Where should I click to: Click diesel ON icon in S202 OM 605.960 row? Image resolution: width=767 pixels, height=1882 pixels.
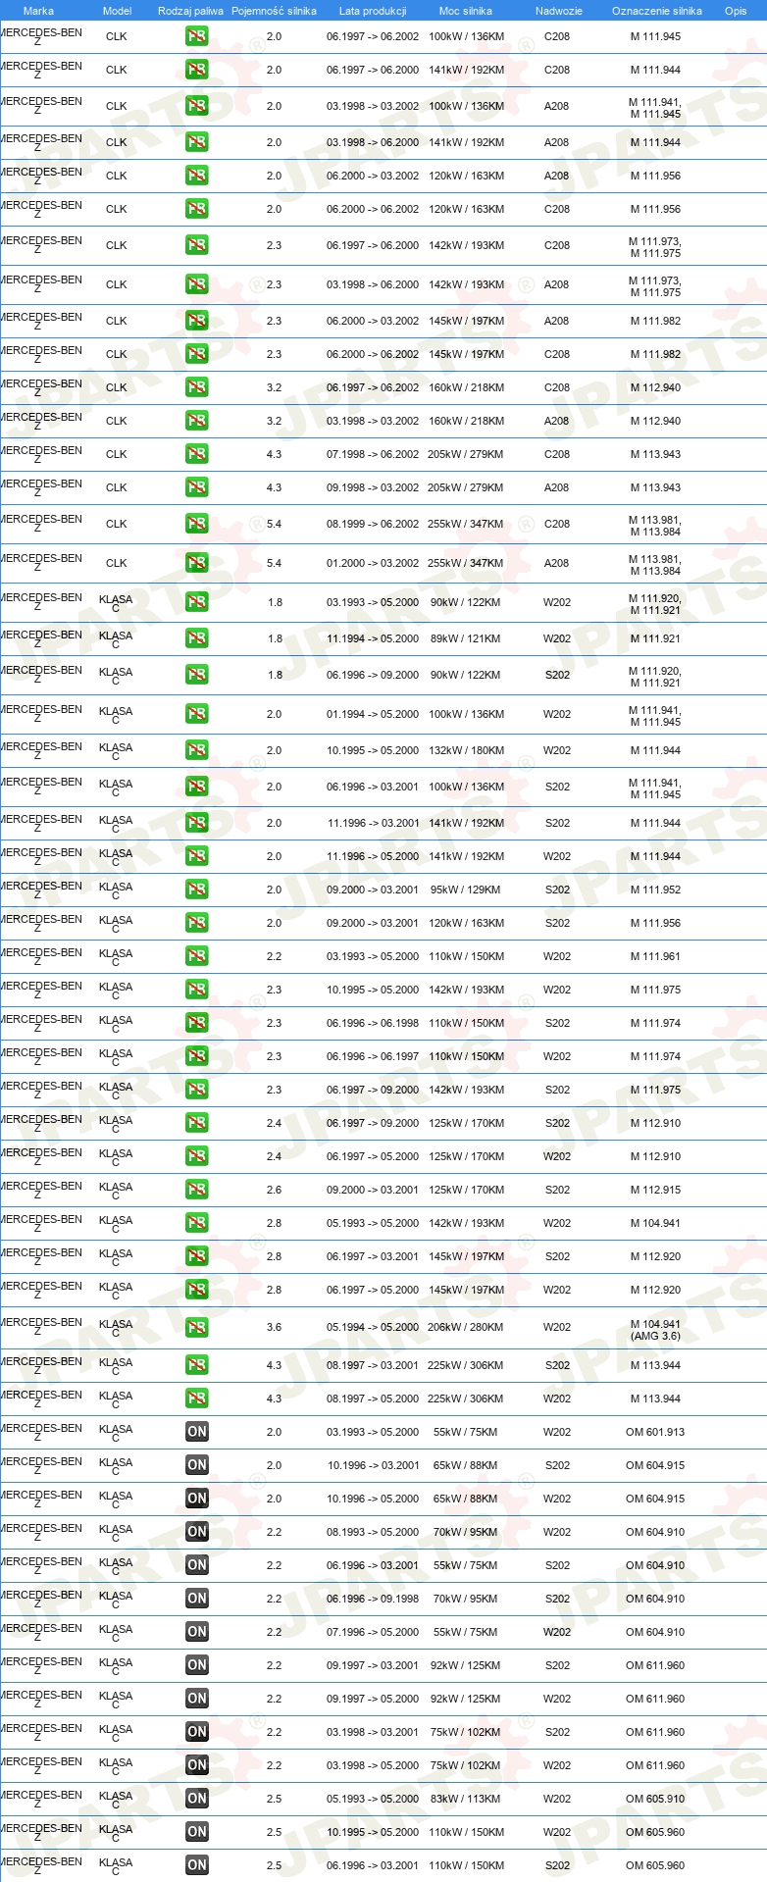[197, 1865]
